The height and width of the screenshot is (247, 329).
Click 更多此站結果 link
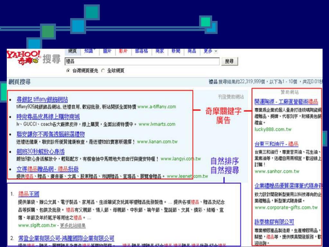tap(73, 225)
